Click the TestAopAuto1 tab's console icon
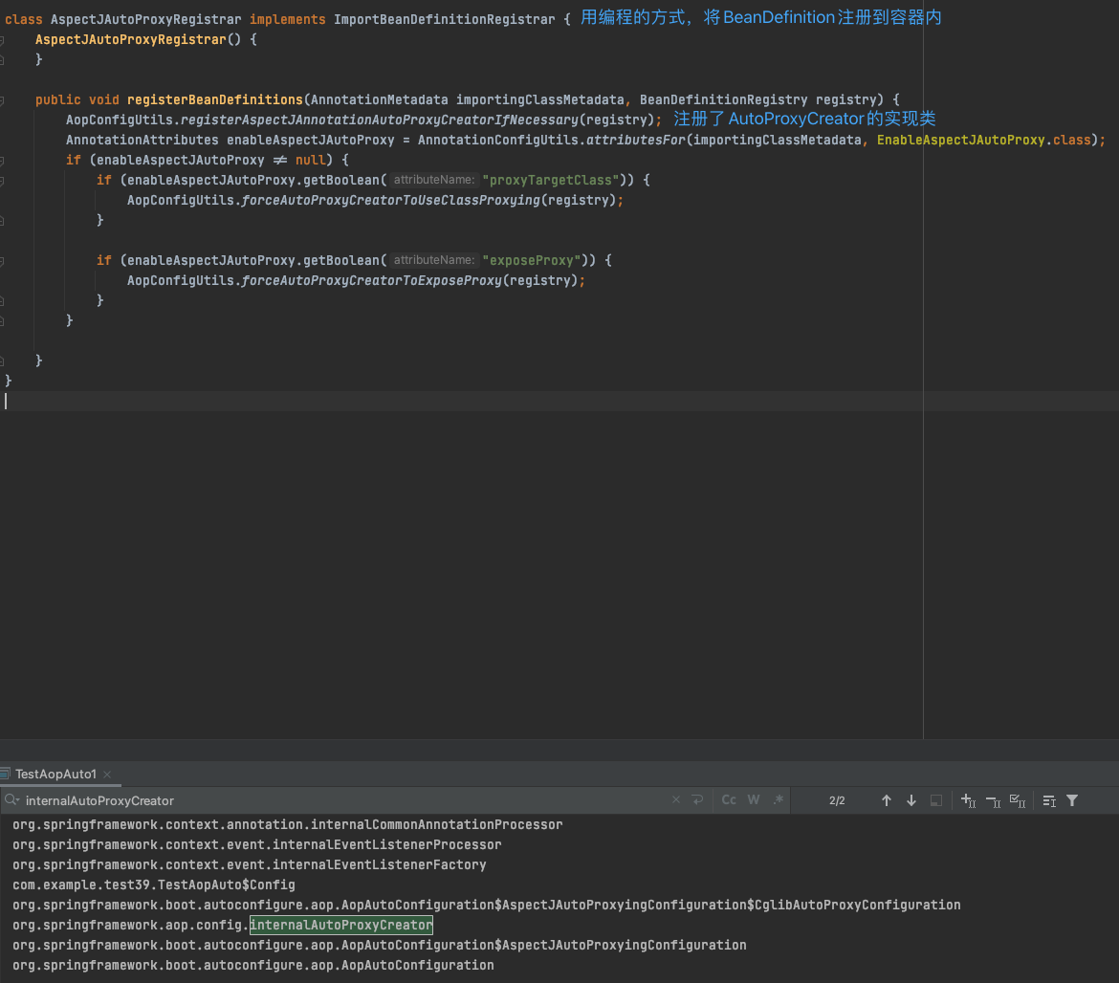Image resolution: width=1119 pixels, height=983 pixels. tap(5, 774)
